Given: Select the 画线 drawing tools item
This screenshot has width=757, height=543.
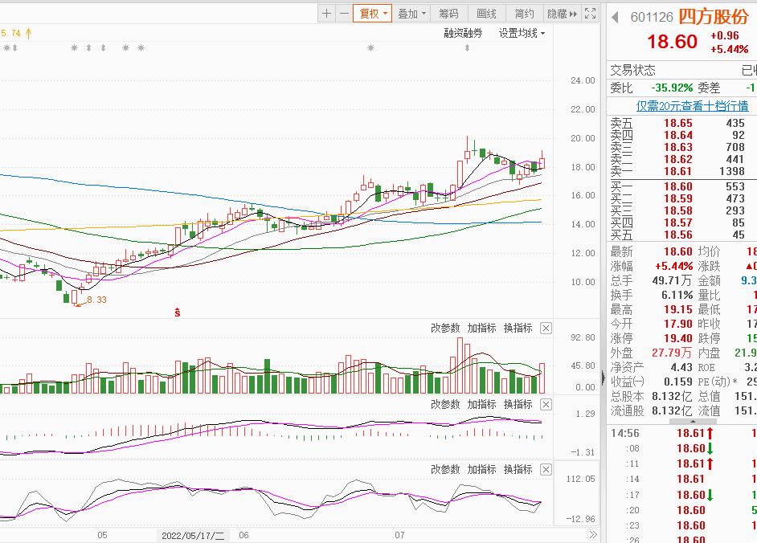Looking at the screenshot, I should click(x=487, y=14).
